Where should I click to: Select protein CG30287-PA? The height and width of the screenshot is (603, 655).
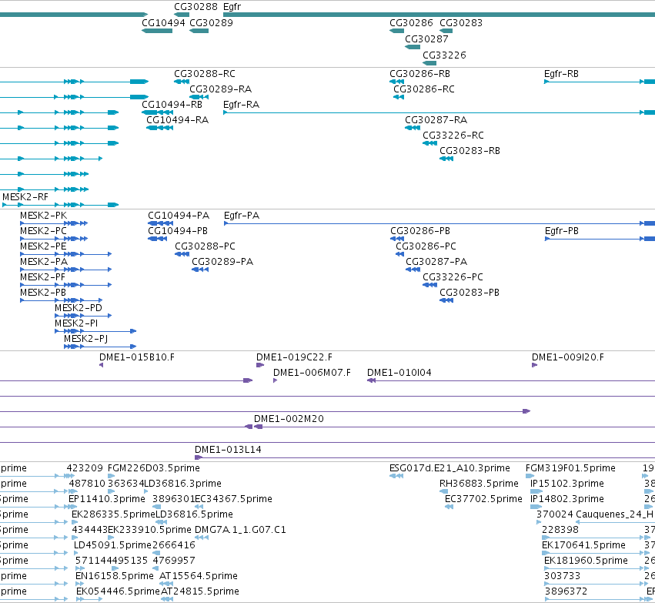point(436,262)
